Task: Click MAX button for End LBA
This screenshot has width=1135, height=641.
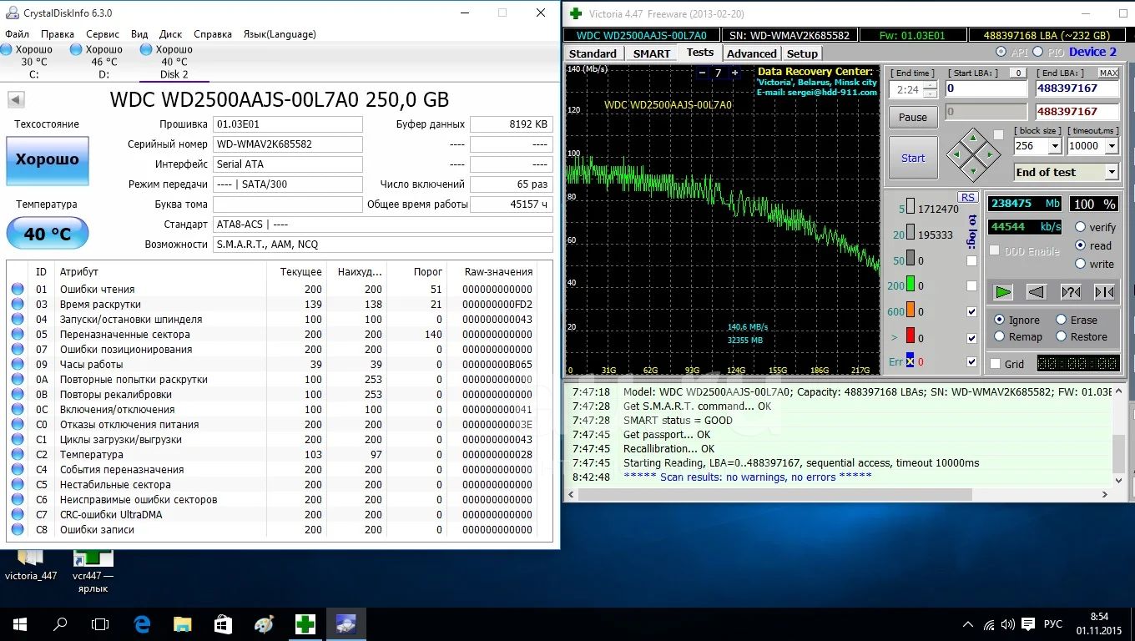Action: [1108, 73]
